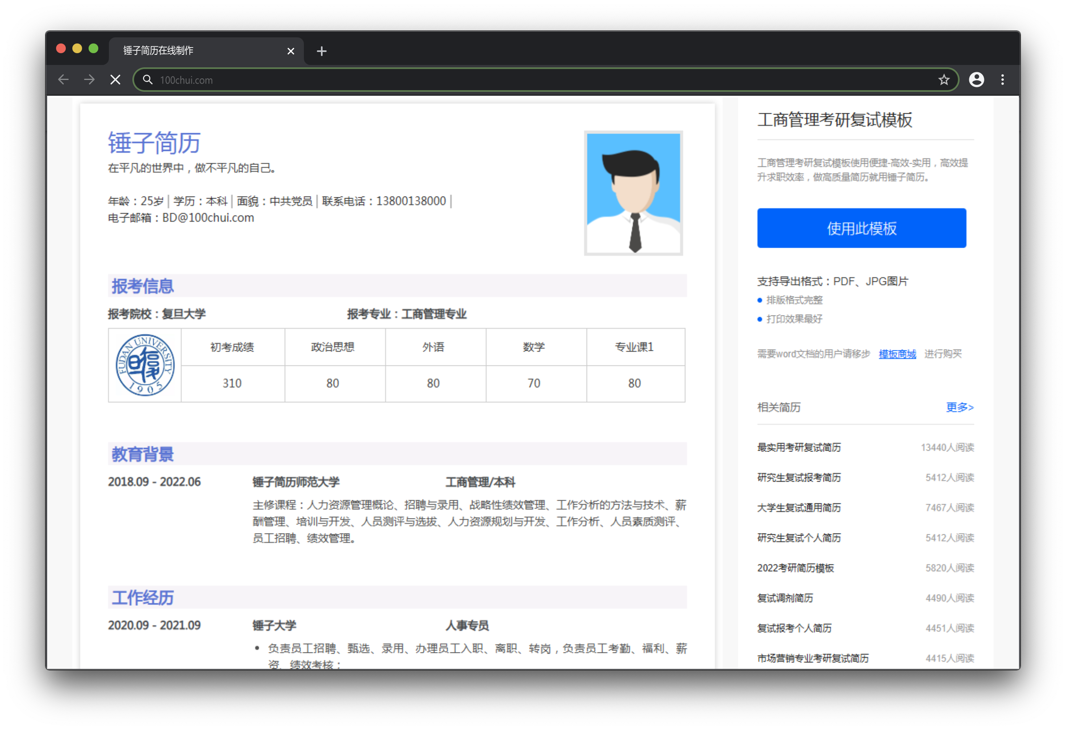Open 2022考研简历模板
This screenshot has height=730, width=1066.
click(x=795, y=568)
